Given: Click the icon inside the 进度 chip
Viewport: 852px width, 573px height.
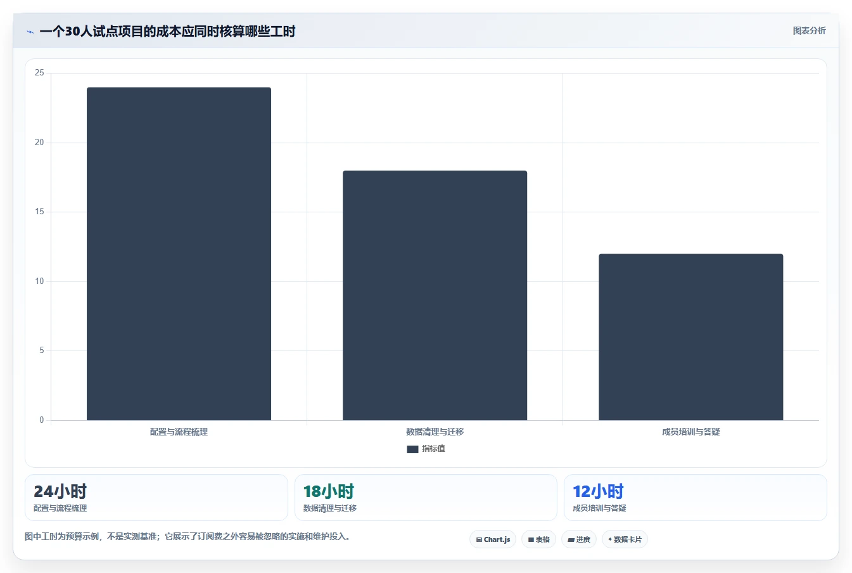Looking at the screenshot, I should [x=571, y=540].
